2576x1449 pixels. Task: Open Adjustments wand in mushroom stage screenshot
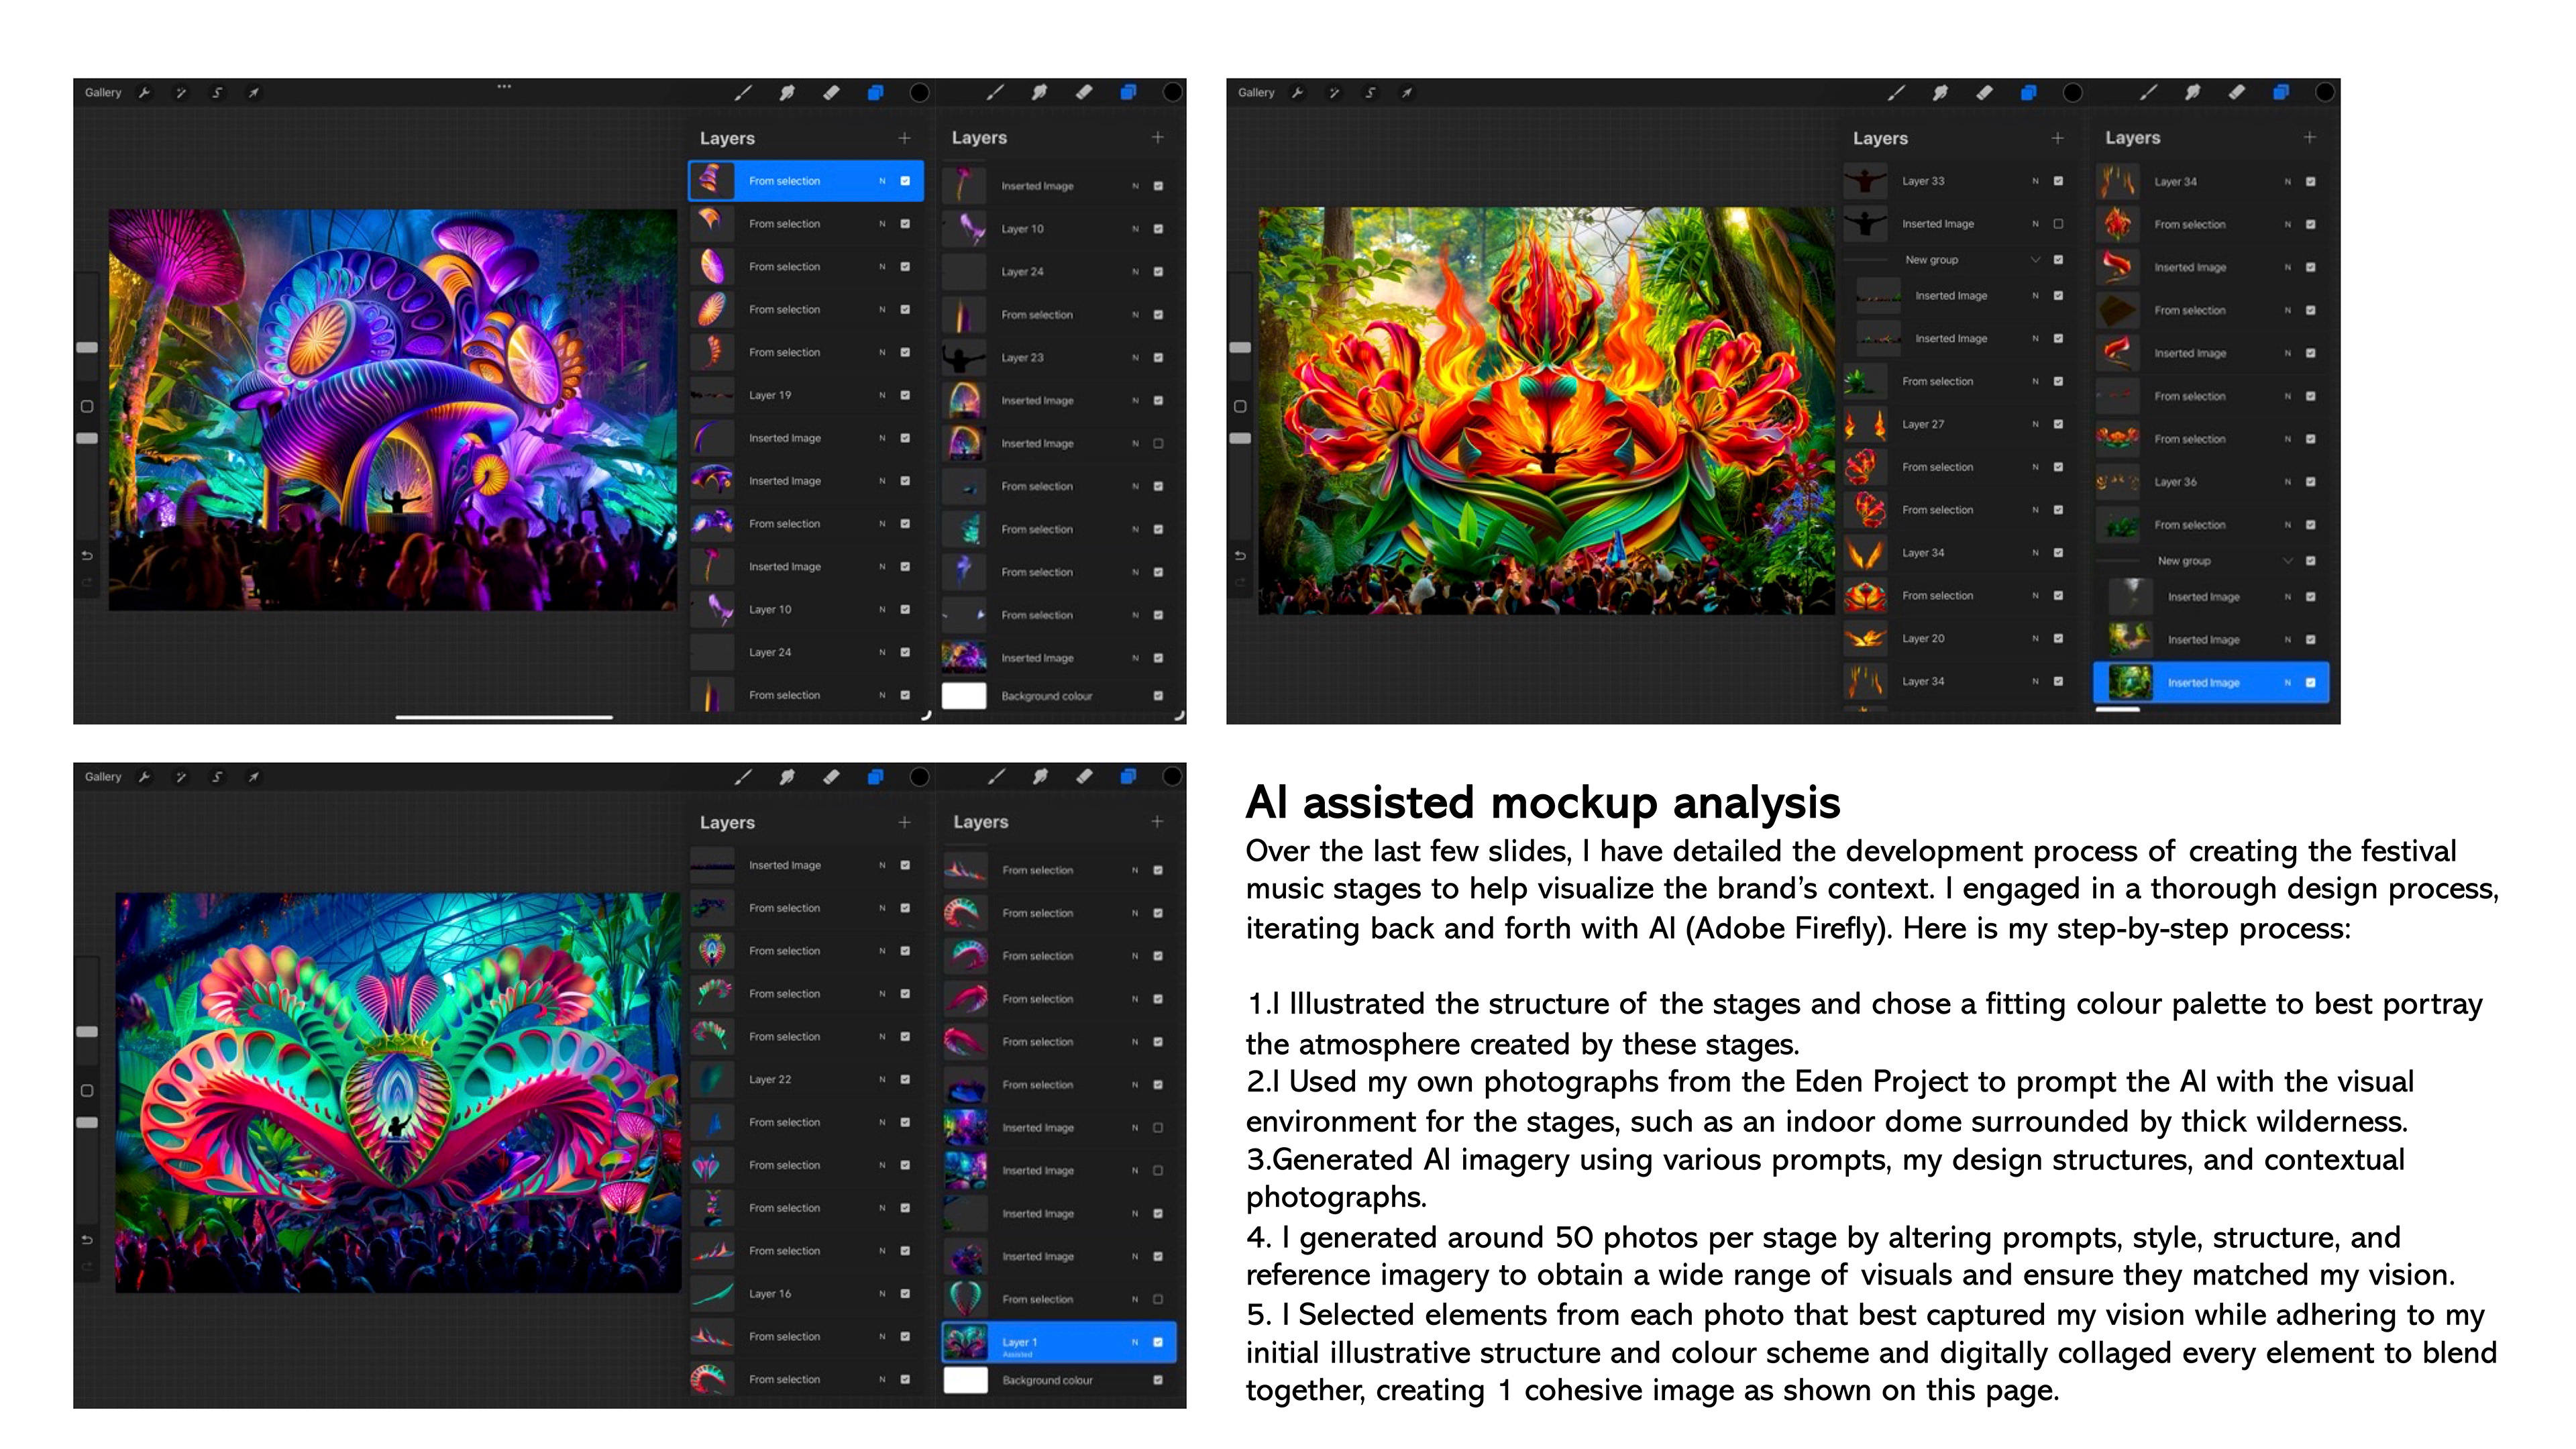[x=181, y=92]
